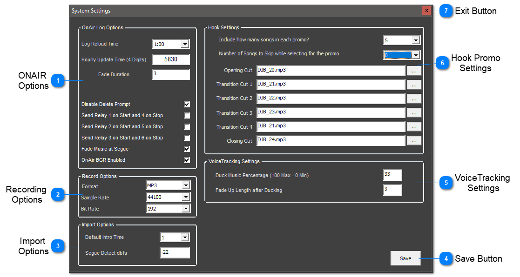Save the system settings
Viewport: 520px width, 277px height.
click(405, 258)
